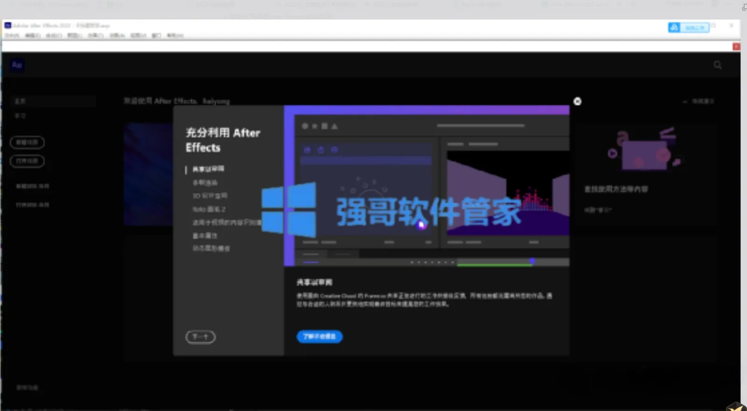747x411 pixels.
Task: Click the blue learn more button
Action: point(319,336)
